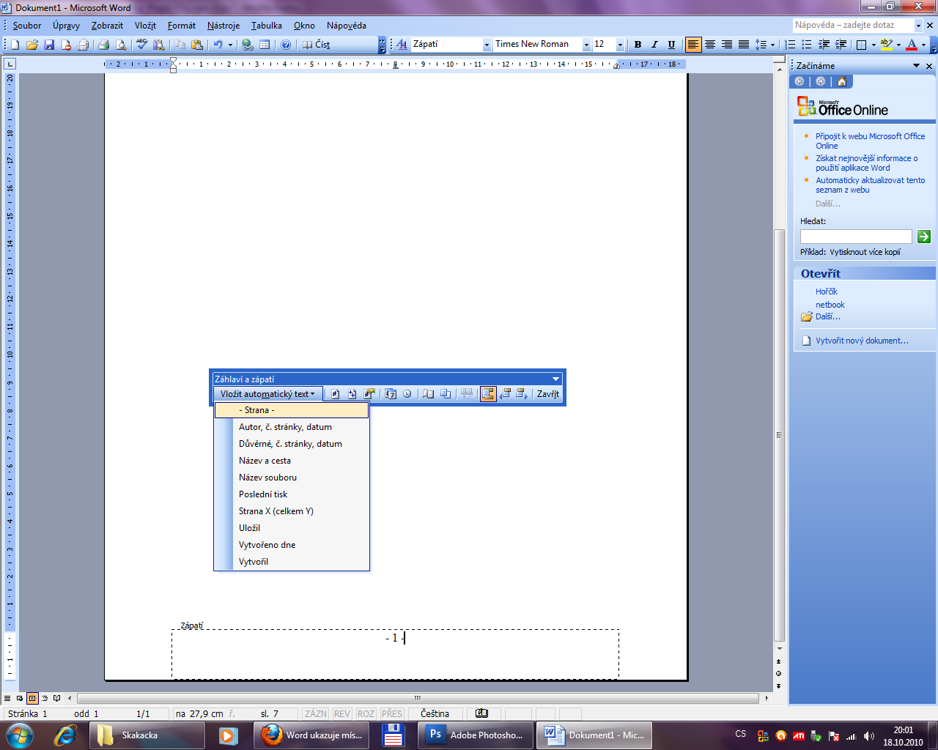Viewport: 938px width, 750px height.
Task: Go to the task pane Home icon
Action: 841,81
